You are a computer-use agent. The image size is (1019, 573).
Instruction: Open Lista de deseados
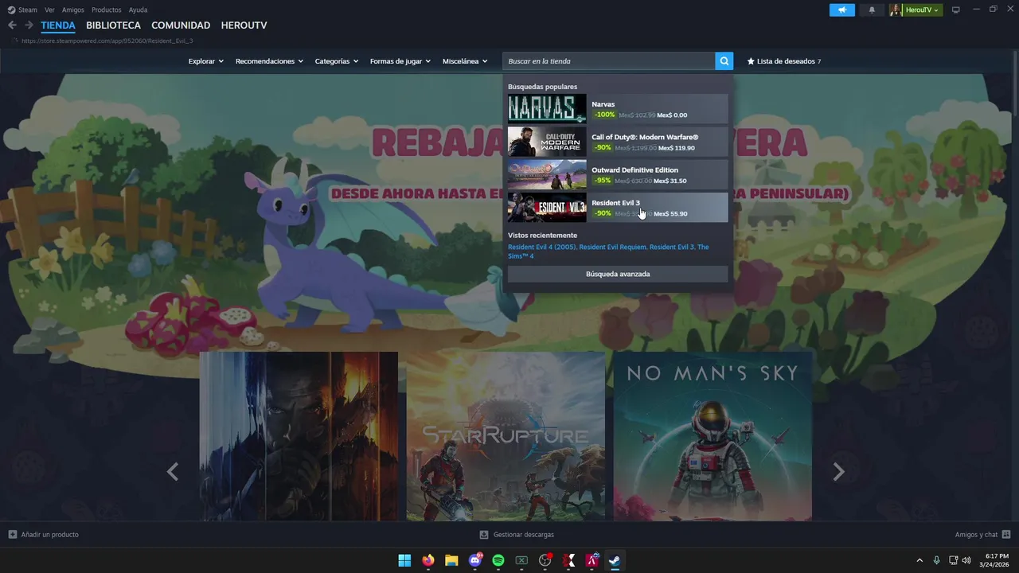point(783,61)
